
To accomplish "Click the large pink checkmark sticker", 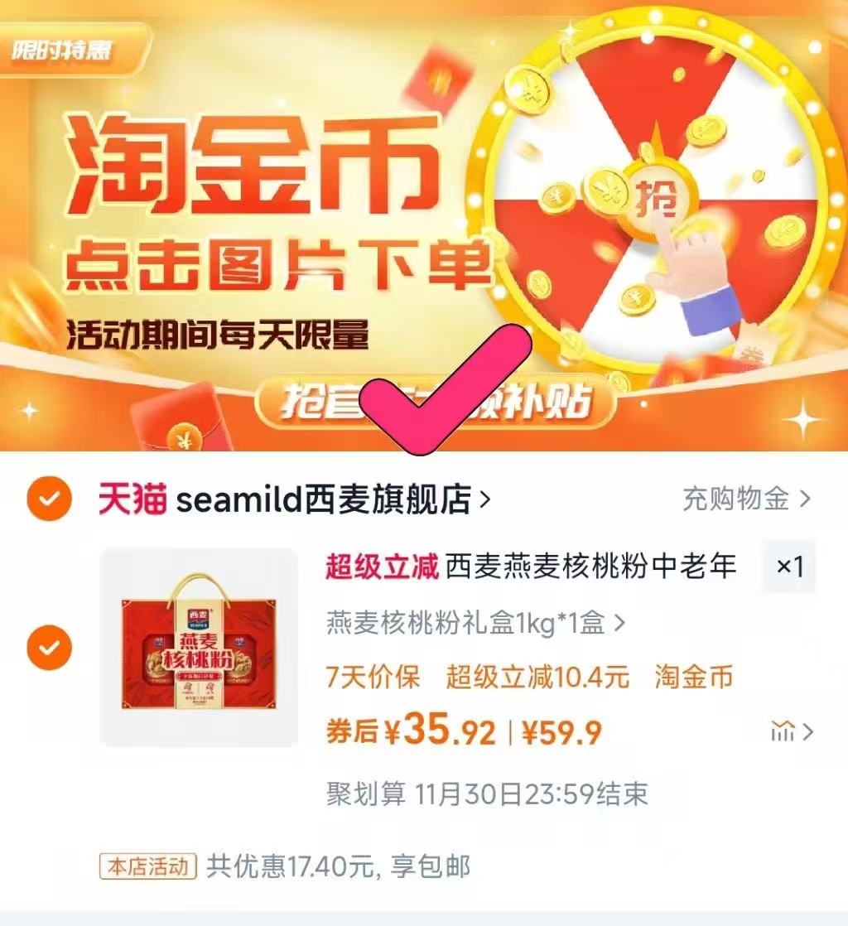I will coord(445,389).
